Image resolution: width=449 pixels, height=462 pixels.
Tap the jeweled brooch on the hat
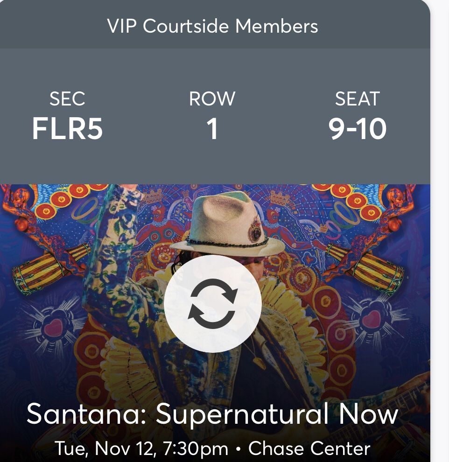point(255,230)
